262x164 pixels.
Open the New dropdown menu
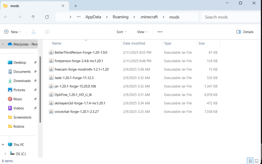click(x=13, y=32)
